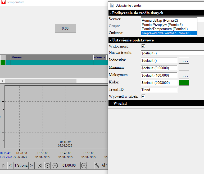
Task: Open the green Kolor swatch picker
Action: (184, 83)
